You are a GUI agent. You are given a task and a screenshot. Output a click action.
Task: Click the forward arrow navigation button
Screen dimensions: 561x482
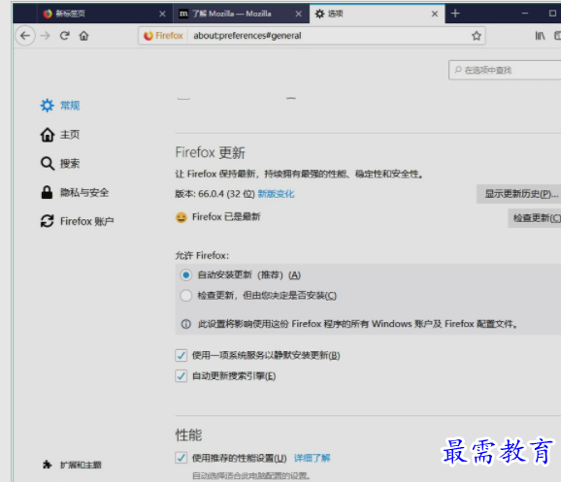pos(46,36)
